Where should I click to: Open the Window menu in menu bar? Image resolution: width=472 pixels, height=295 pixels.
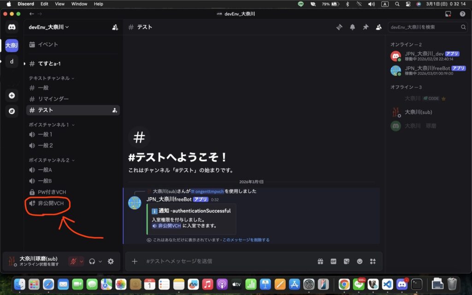click(79, 4)
